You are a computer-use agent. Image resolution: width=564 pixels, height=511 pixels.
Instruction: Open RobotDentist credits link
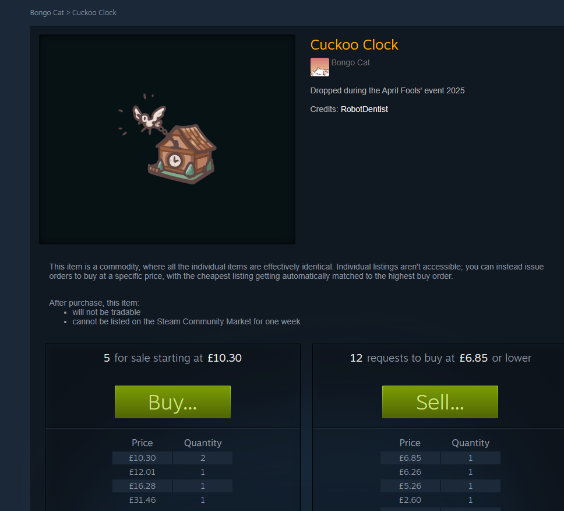point(364,109)
